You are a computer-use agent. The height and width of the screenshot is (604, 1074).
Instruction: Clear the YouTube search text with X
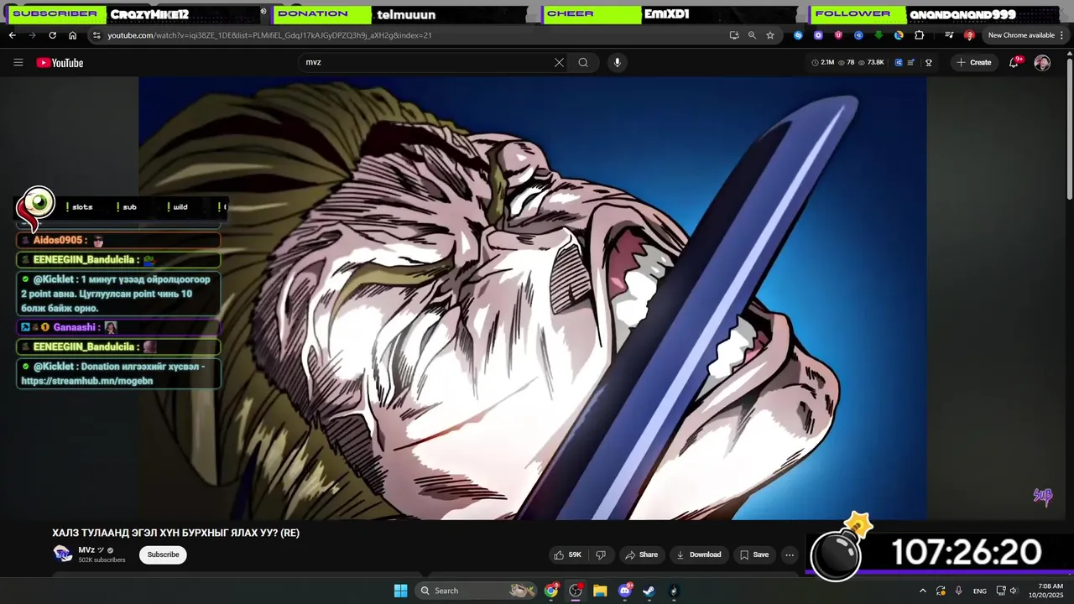(x=559, y=62)
